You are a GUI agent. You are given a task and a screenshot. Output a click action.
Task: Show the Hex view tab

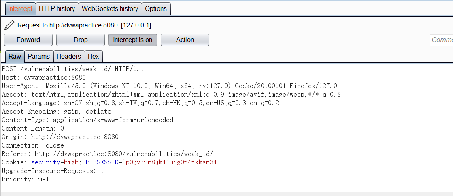point(94,56)
